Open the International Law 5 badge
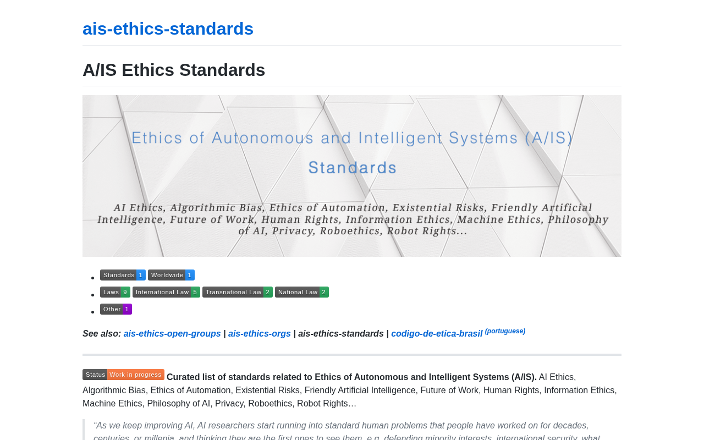This screenshot has height=440, width=704. point(166,292)
